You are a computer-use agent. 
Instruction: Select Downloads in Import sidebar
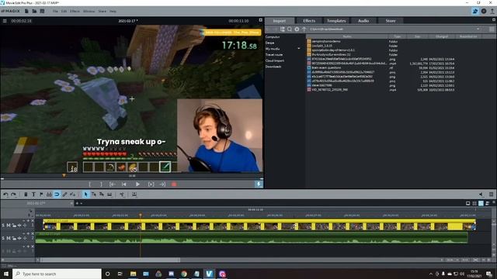(273, 67)
